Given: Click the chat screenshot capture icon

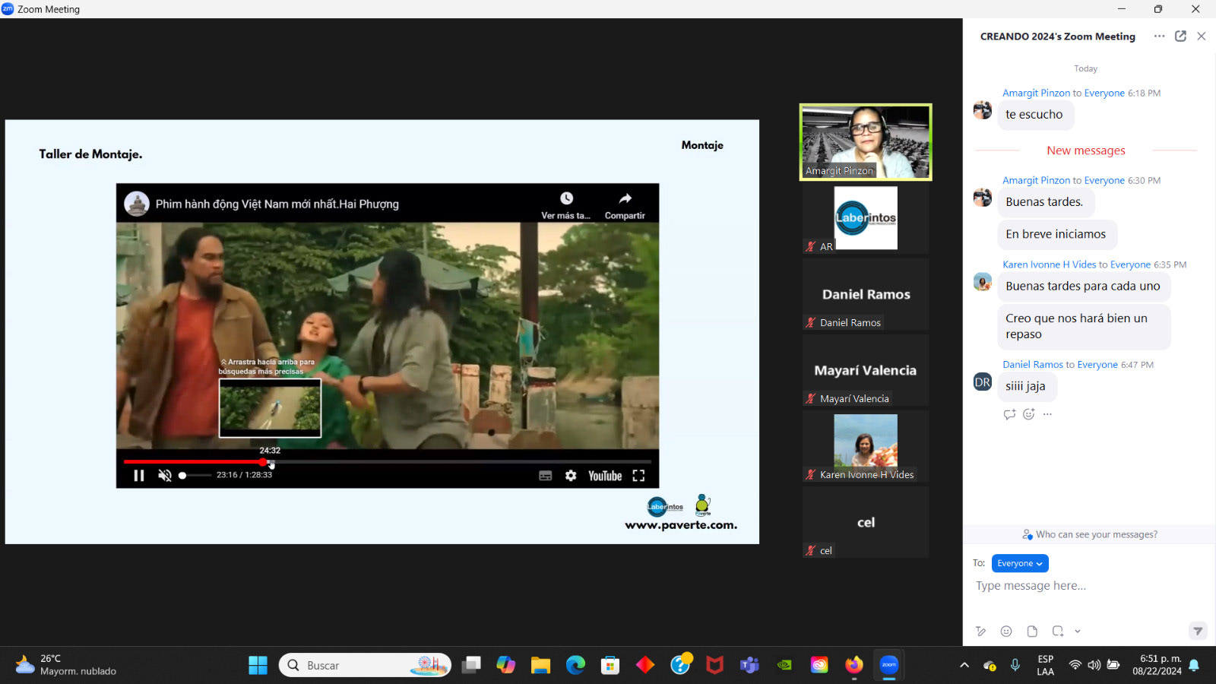Looking at the screenshot, I should [1057, 631].
